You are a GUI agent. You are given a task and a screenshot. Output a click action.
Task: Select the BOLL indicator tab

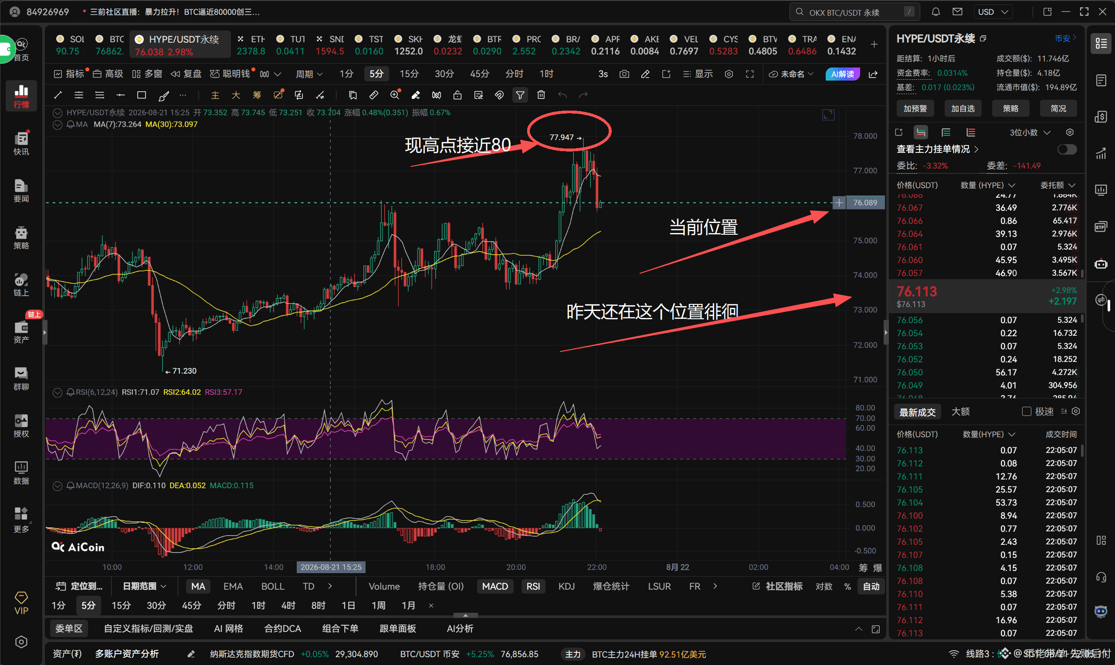[x=273, y=587]
